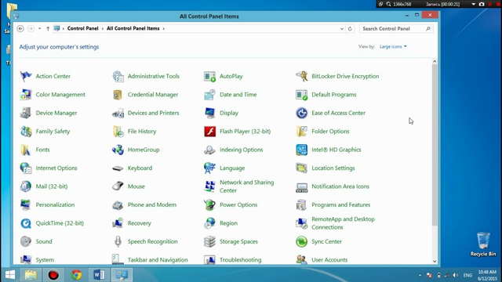This screenshot has width=502, height=282.
Task: Open the Credential Manager safe icon
Action: pyautogui.click(x=118, y=95)
